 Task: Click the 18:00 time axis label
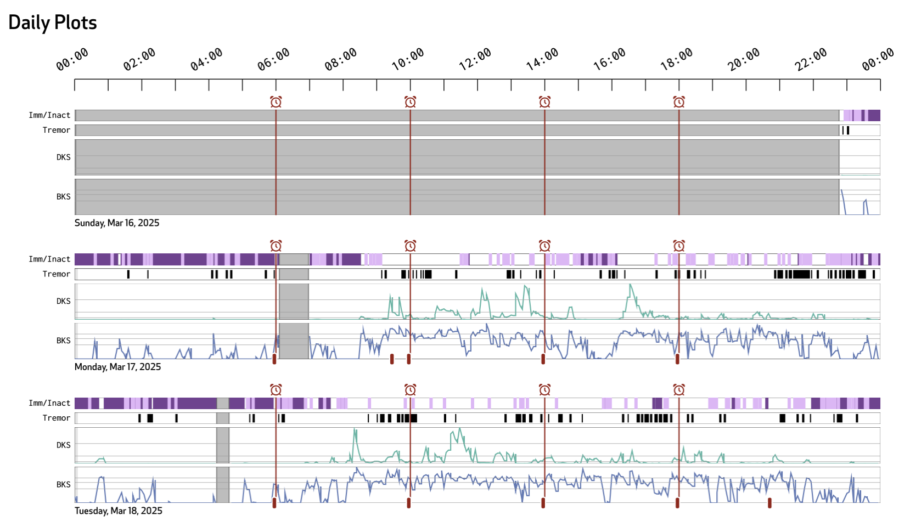coord(677,59)
